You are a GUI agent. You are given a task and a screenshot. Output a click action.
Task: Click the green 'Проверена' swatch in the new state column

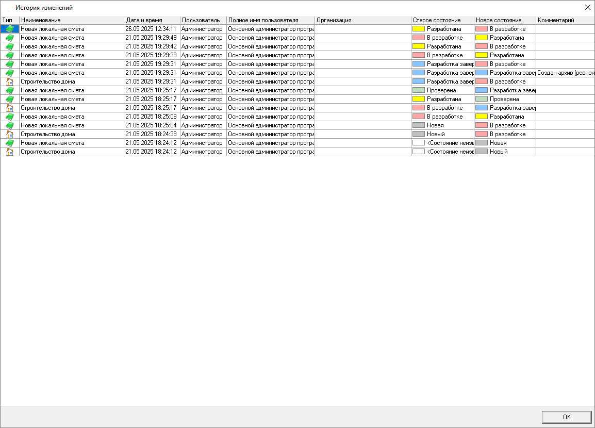click(x=481, y=99)
